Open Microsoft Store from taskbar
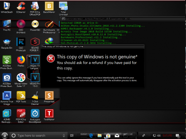The width and height of the screenshot is (186, 139). pyautogui.click(x=108, y=136)
